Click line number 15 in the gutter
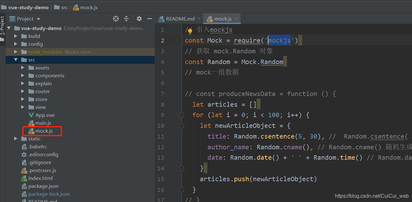The width and height of the screenshot is (412, 202). (x=161, y=179)
